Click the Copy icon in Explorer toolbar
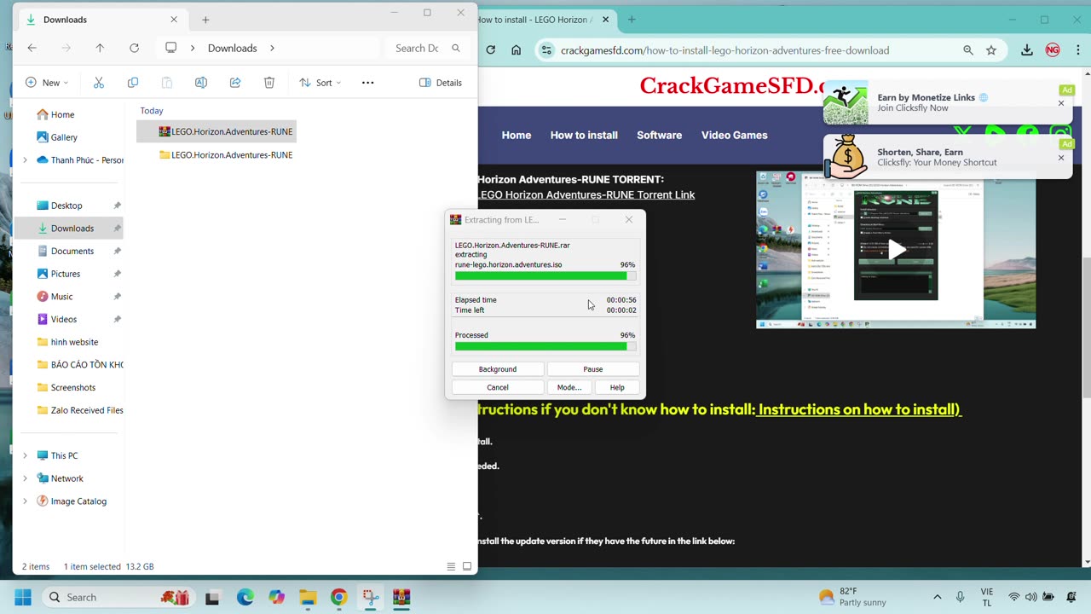This screenshot has width=1091, height=614. pos(133,83)
